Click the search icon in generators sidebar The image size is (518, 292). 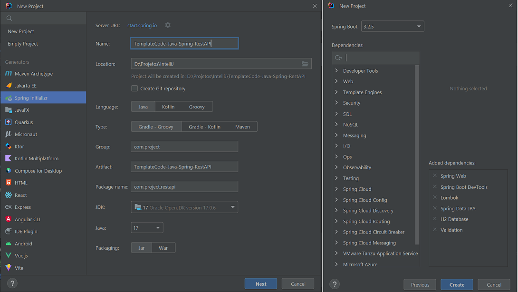pos(9,18)
